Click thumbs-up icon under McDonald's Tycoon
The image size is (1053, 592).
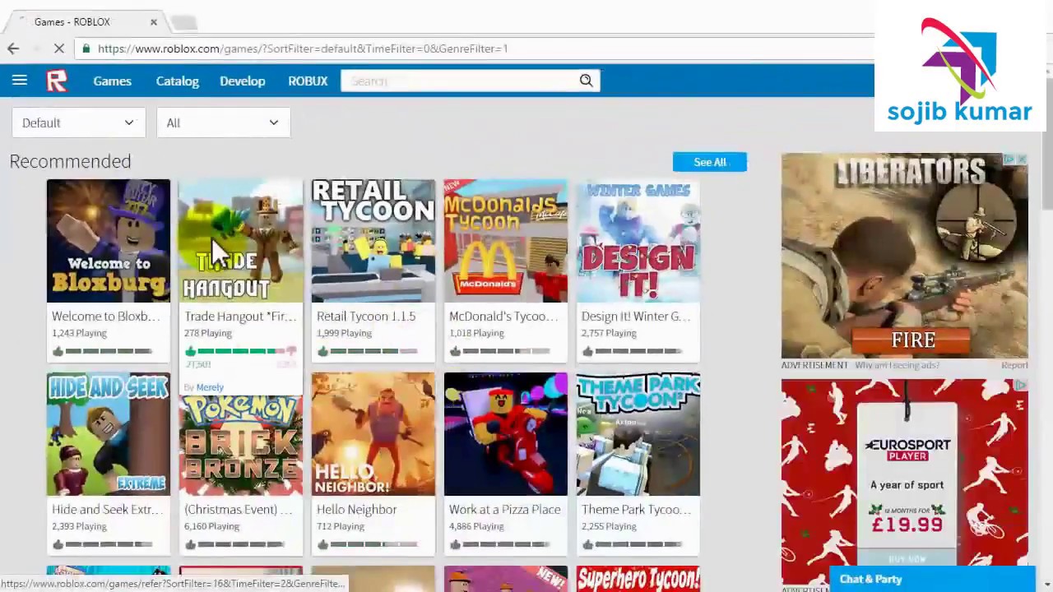coord(455,351)
